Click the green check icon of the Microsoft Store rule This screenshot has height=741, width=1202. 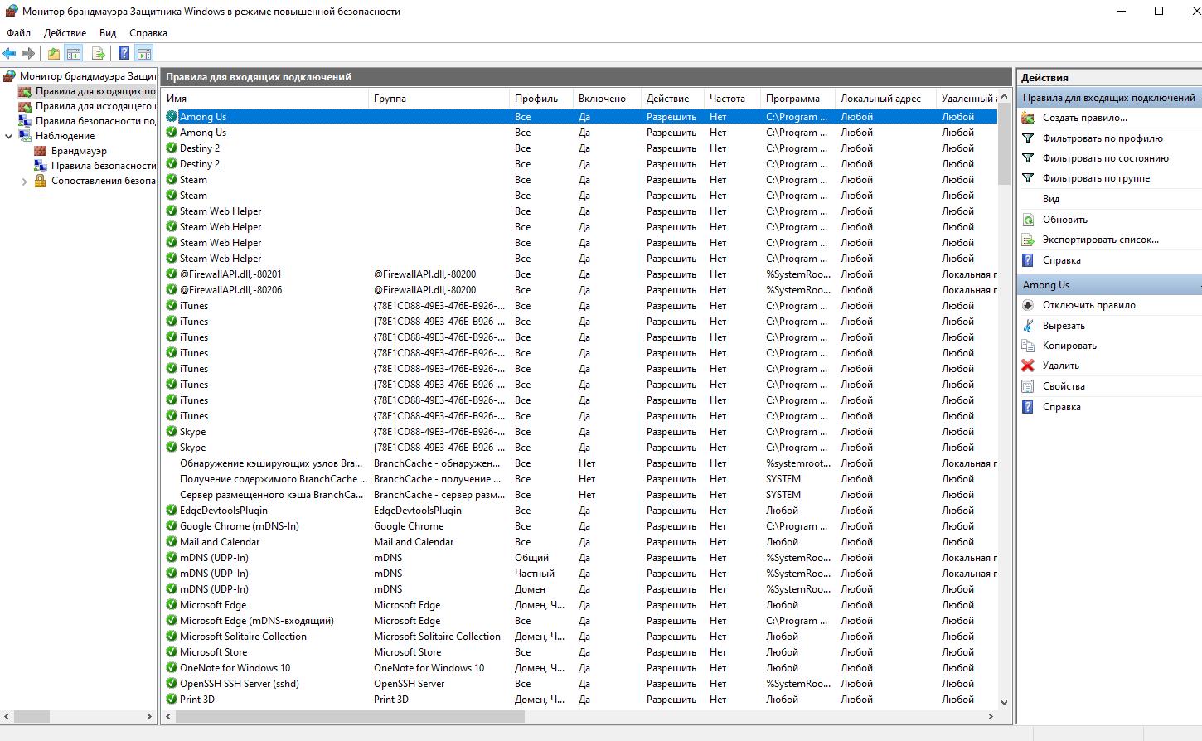(x=172, y=651)
